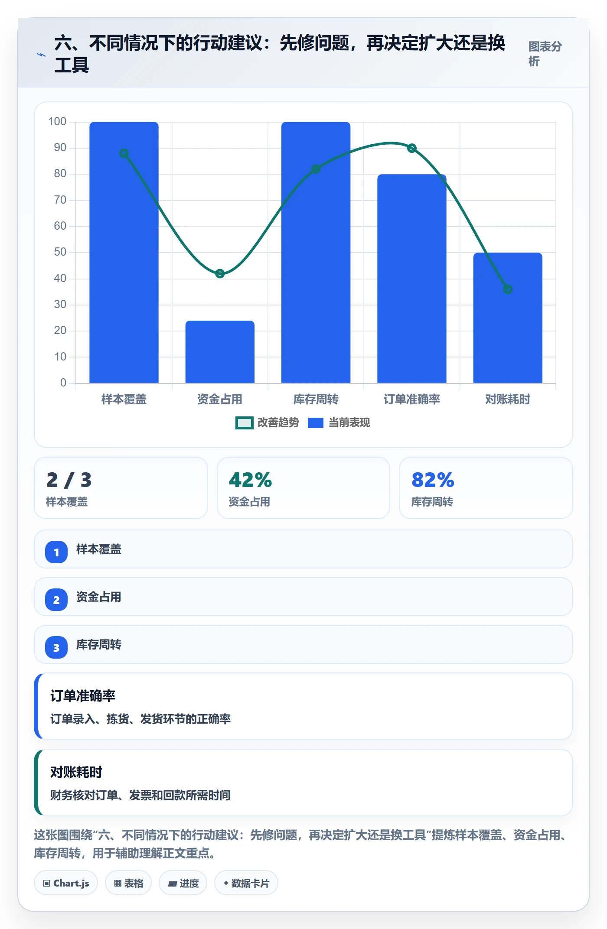Click the green 改善趋势 legend swatch
The image size is (607, 929).
point(244,423)
